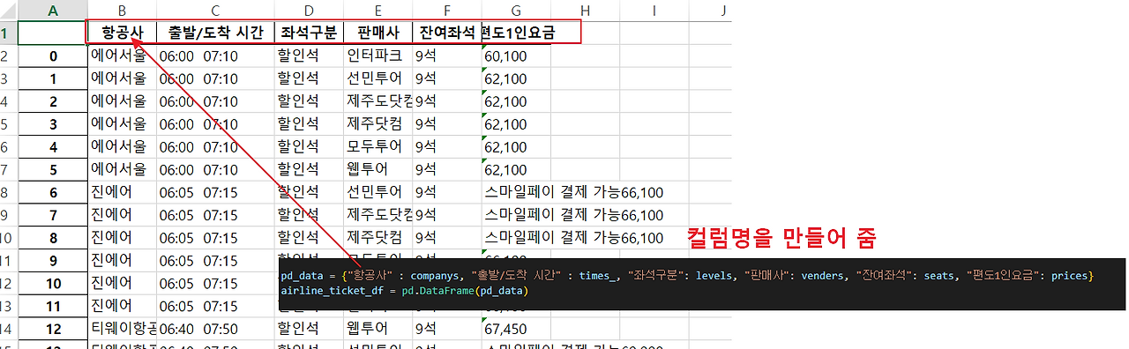Click the 잔여좌석 header cell
Image resolution: width=1129 pixels, height=349 pixels.
(446, 33)
